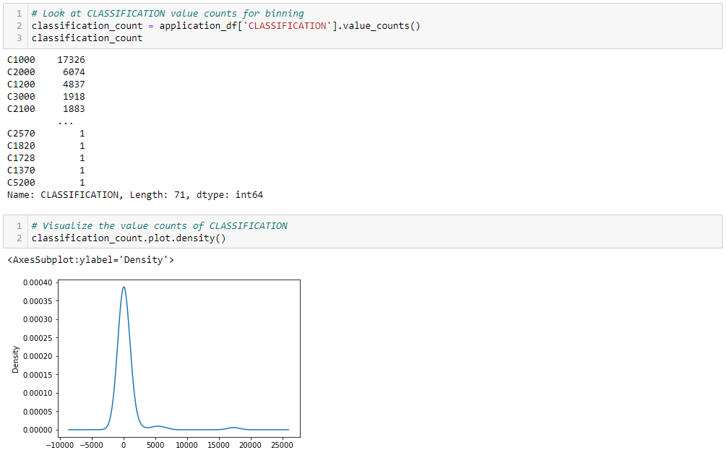Click the −10000 x-axis tick label

[x=59, y=445]
